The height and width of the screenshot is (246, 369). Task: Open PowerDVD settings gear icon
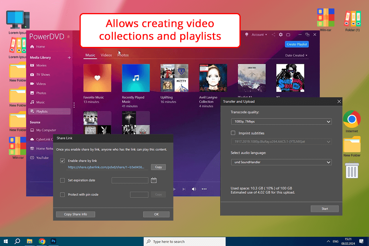(x=281, y=35)
